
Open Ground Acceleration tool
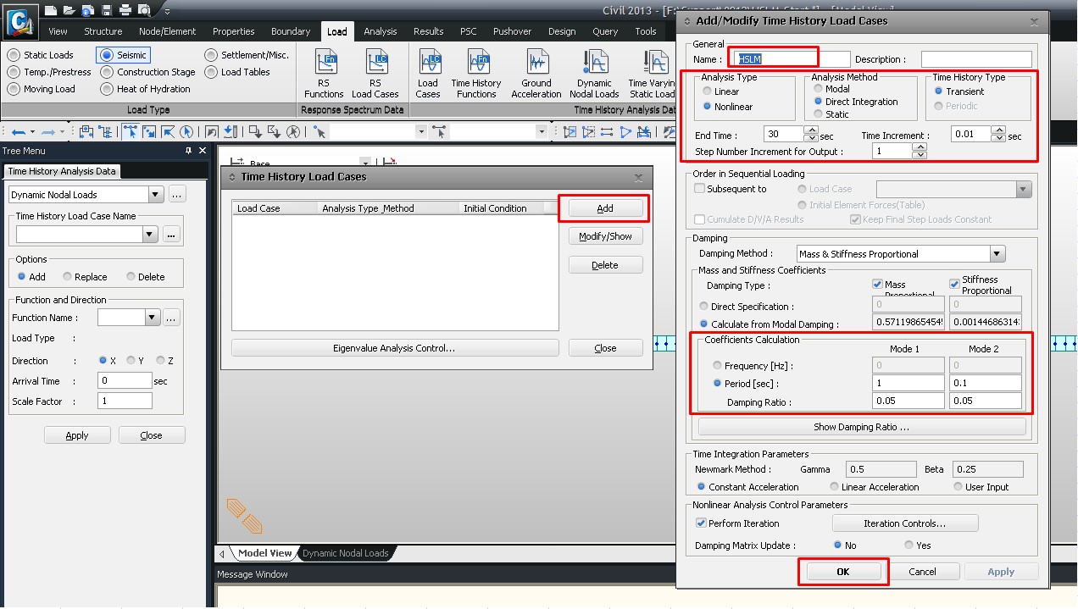536,74
